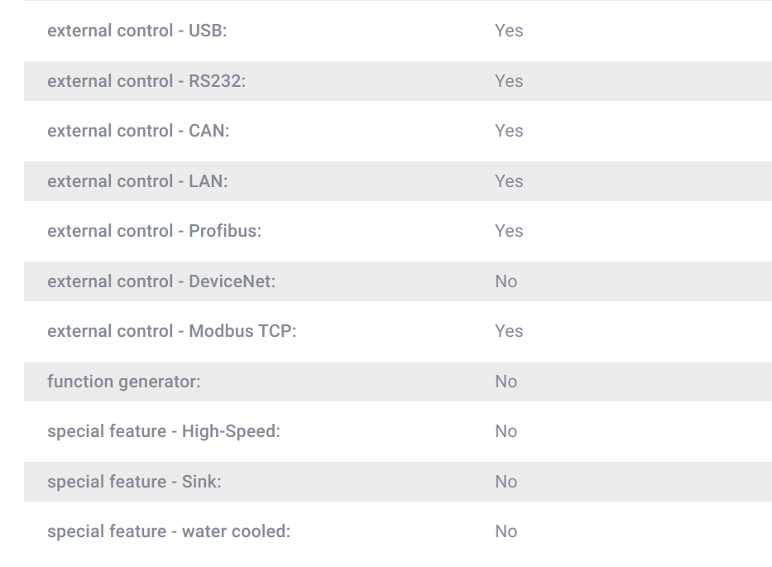772x567 pixels.
Task: Select the Yes value for USB control
Action: click(x=509, y=31)
